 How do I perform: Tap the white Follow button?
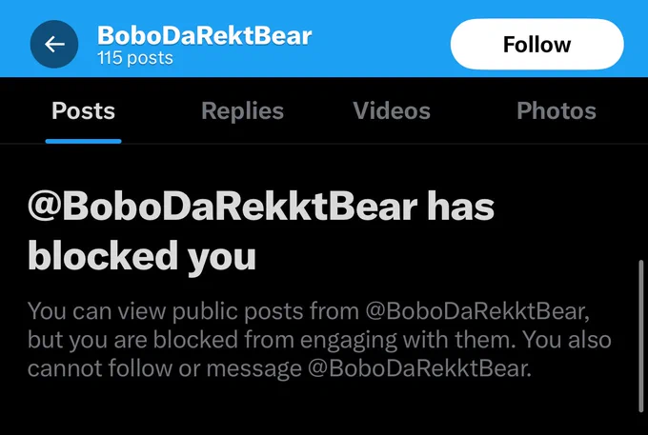tap(537, 44)
